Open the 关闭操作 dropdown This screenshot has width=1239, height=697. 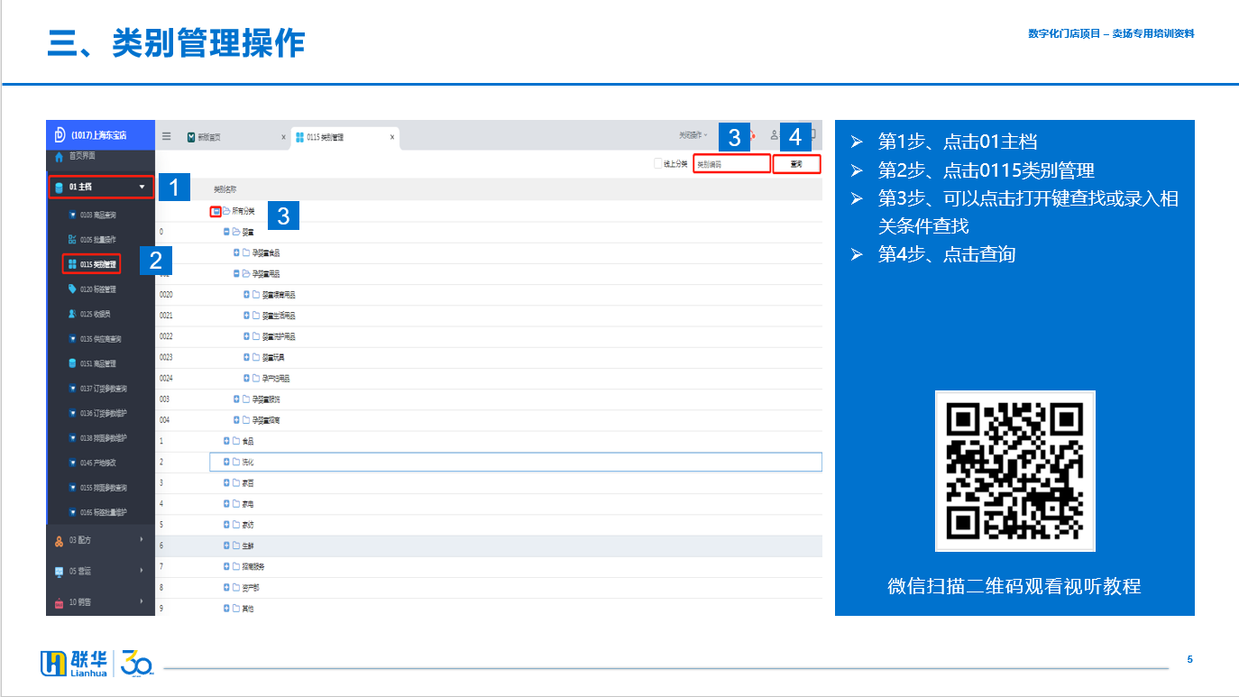[x=693, y=135]
